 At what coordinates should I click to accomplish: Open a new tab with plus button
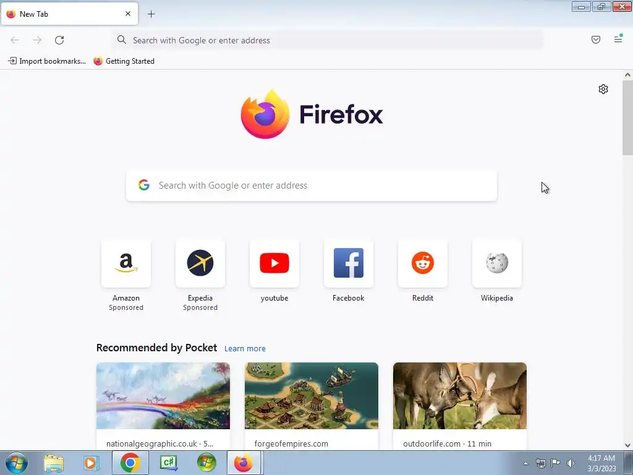(x=151, y=14)
